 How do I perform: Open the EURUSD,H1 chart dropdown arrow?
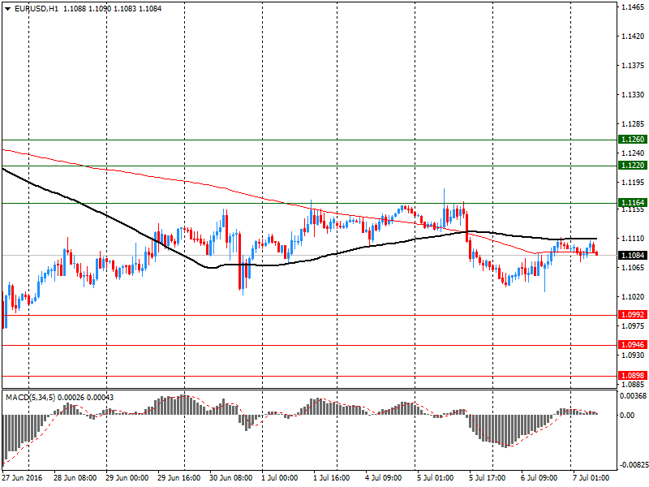(7, 9)
